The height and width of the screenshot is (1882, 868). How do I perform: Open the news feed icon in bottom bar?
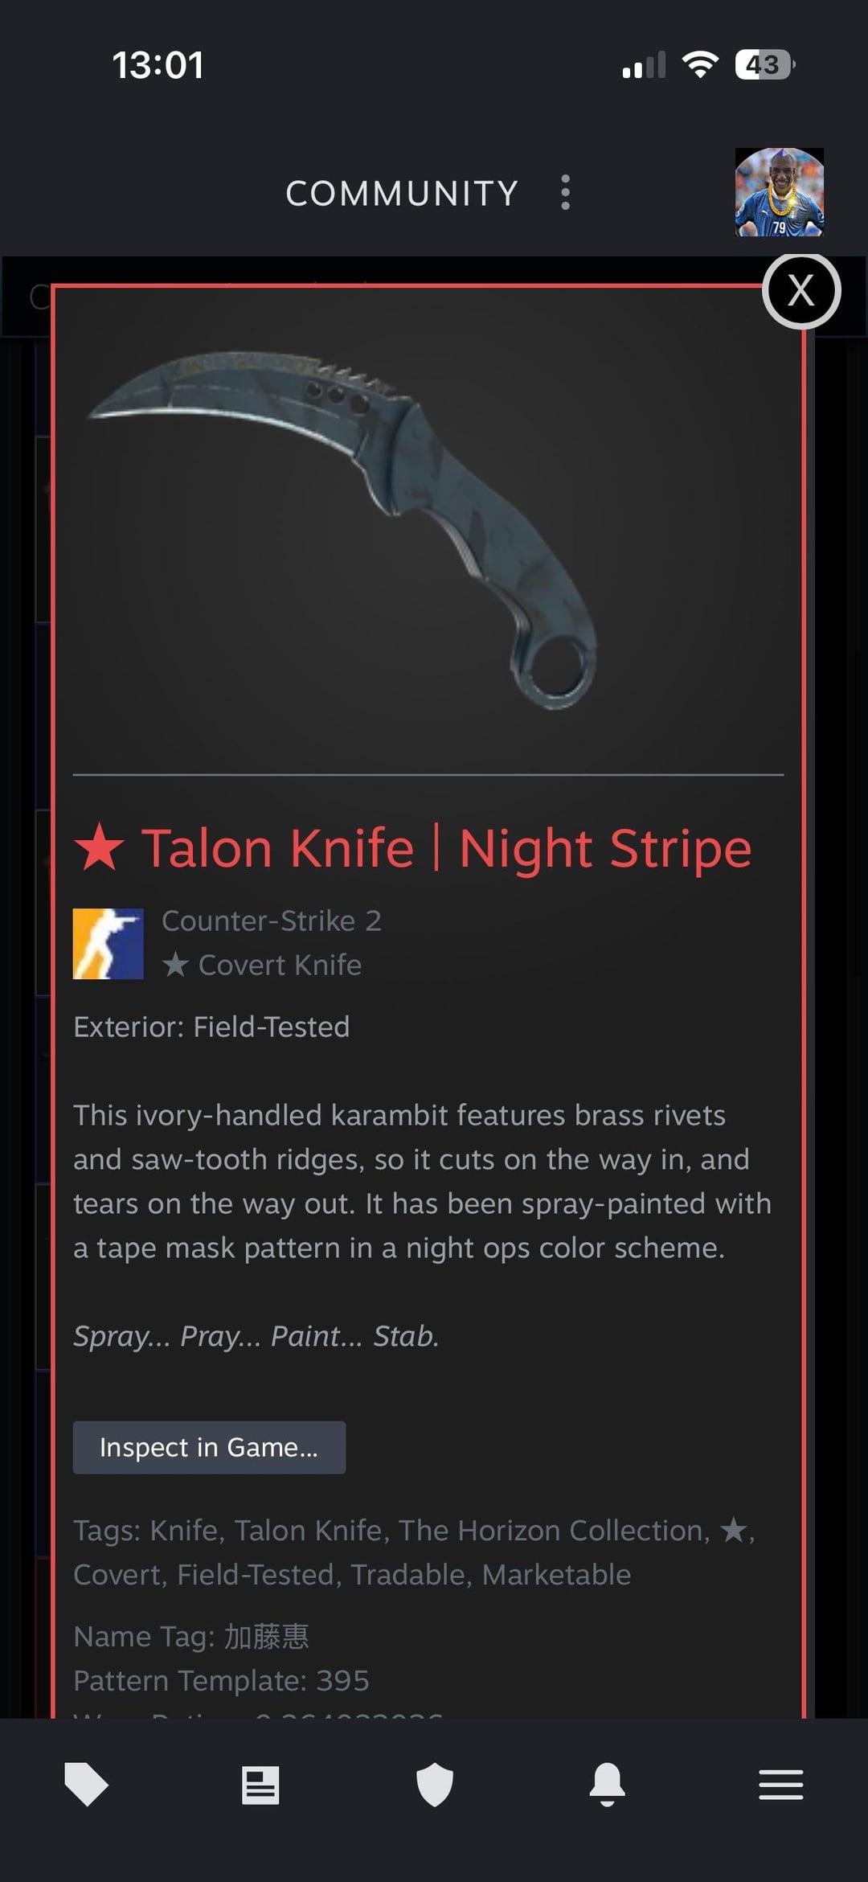point(260,1785)
